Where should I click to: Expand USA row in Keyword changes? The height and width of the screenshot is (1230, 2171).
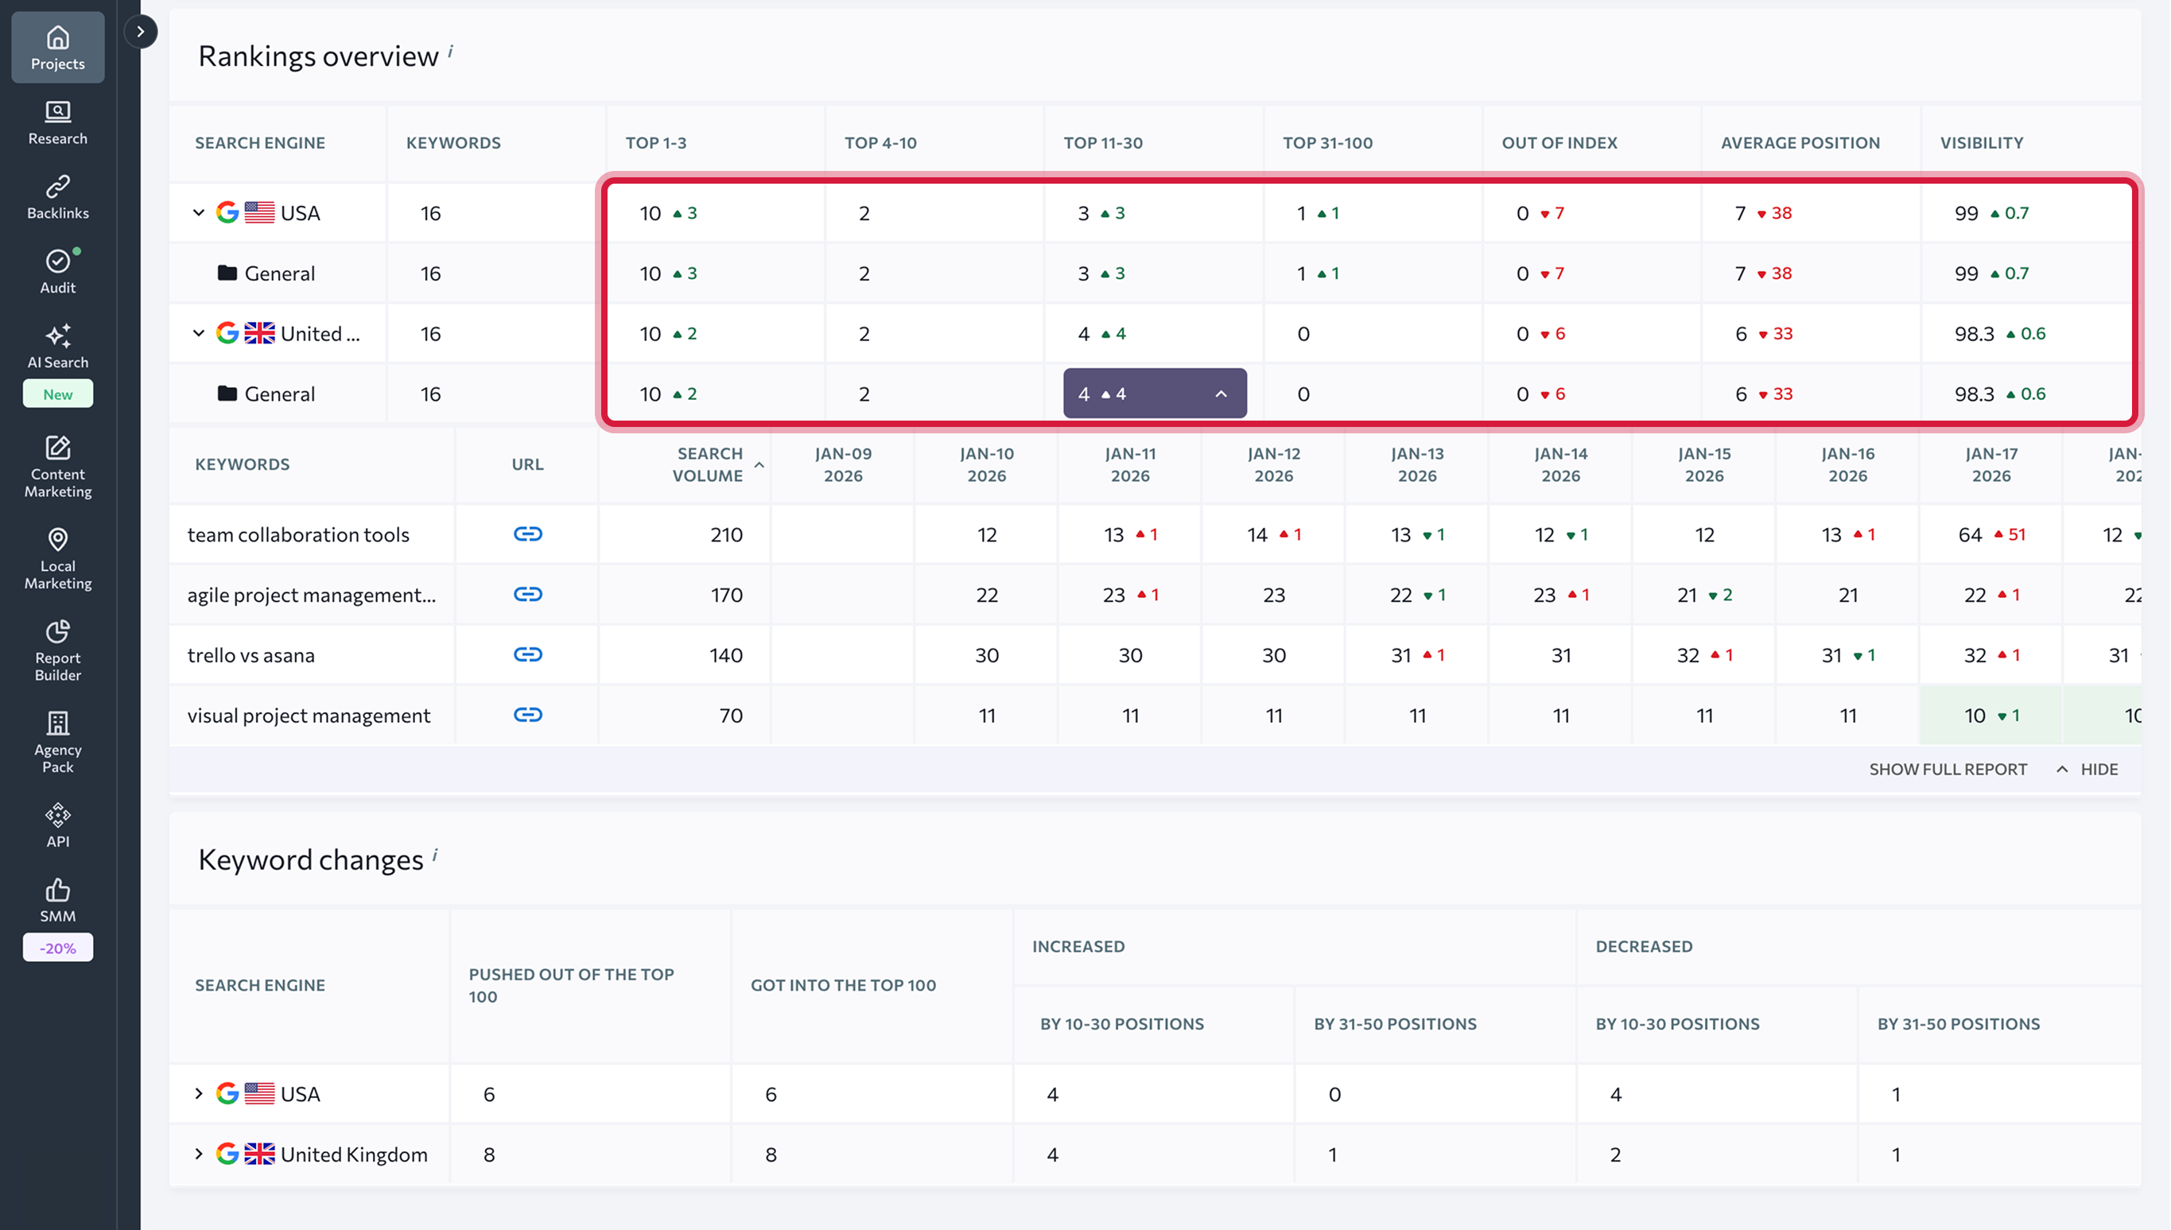(199, 1094)
